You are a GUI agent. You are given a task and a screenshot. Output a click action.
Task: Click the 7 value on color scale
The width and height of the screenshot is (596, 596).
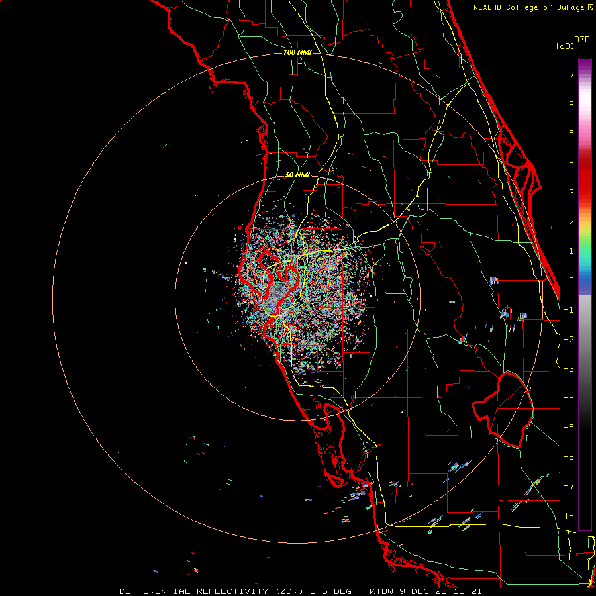571,74
